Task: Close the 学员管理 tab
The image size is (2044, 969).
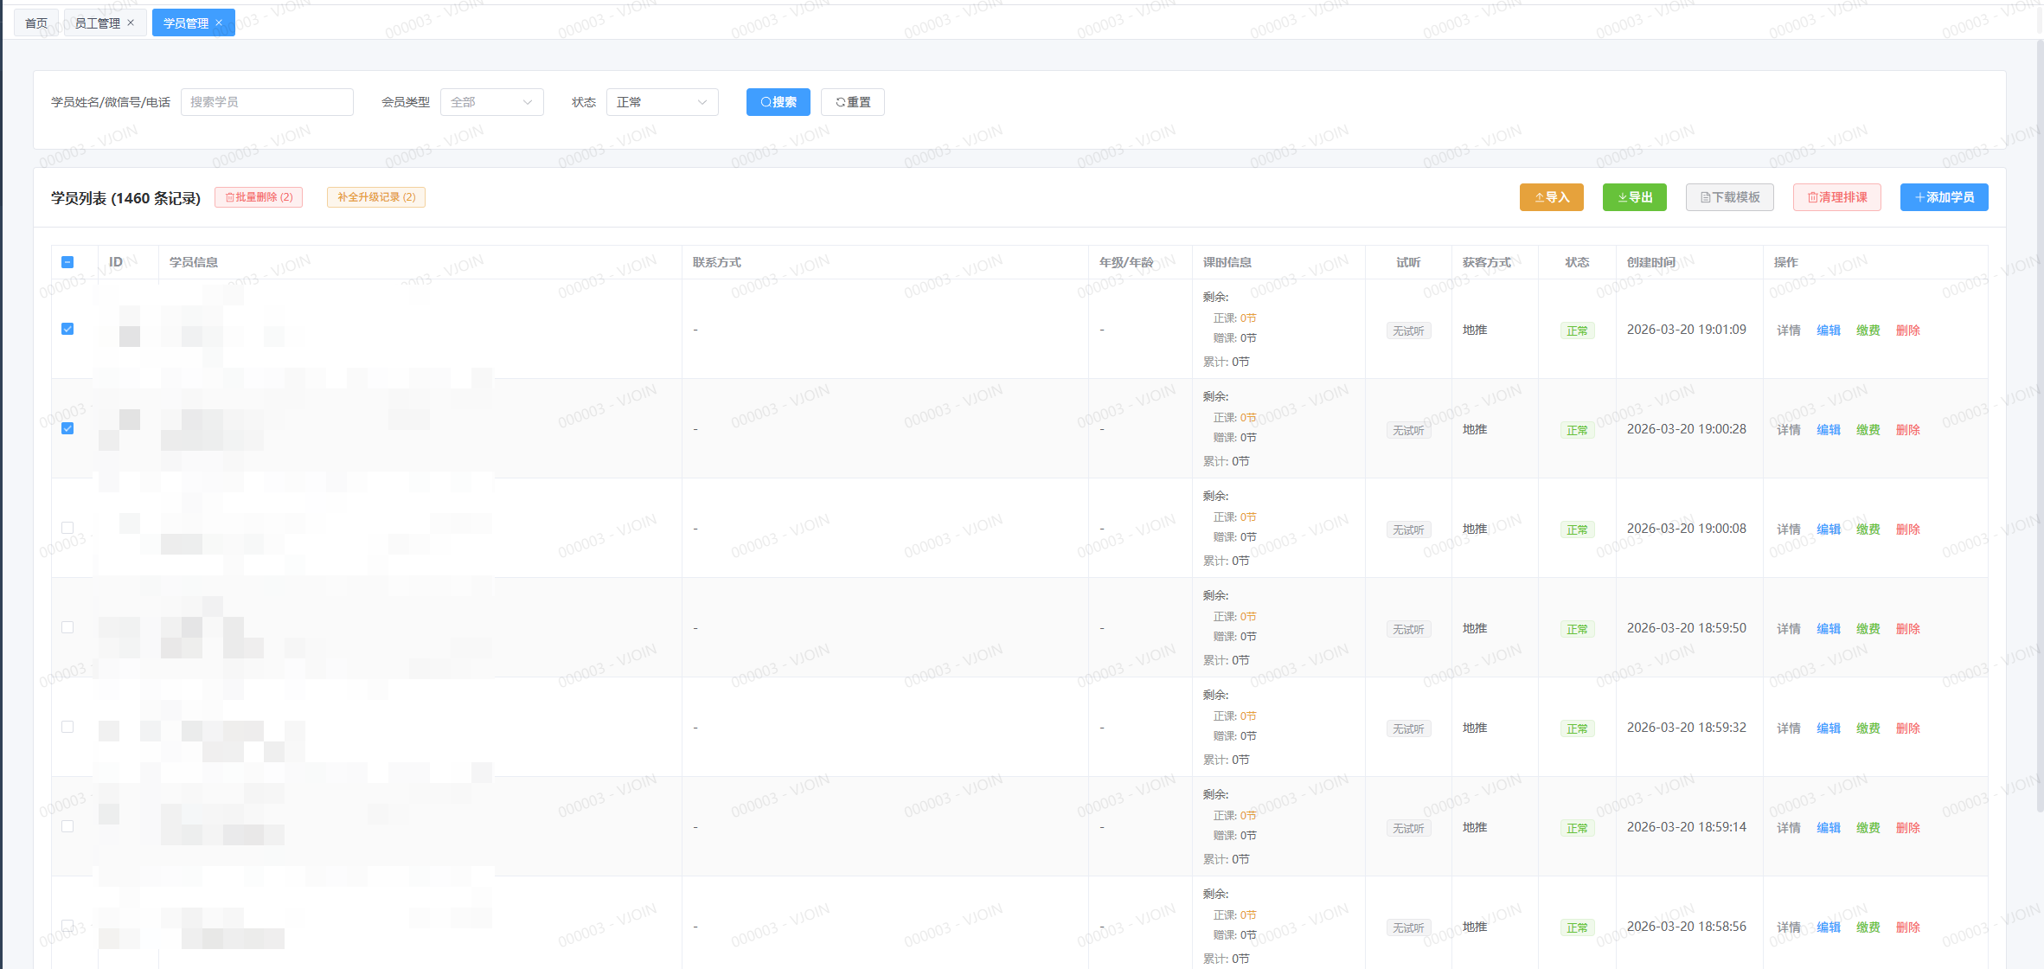Action: pos(219,22)
